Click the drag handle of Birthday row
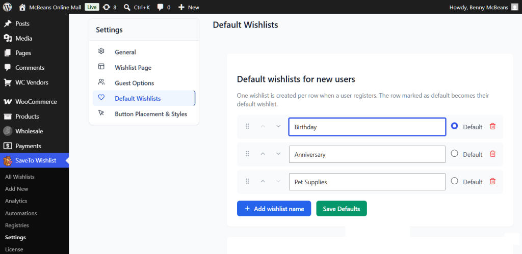522x254 pixels. 247,126
